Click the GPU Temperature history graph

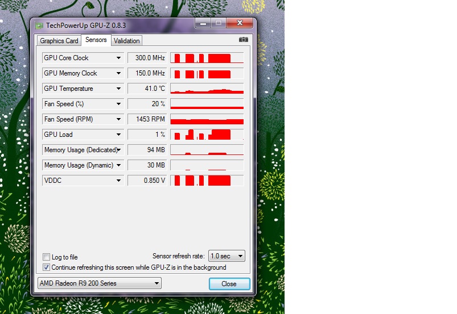point(207,89)
